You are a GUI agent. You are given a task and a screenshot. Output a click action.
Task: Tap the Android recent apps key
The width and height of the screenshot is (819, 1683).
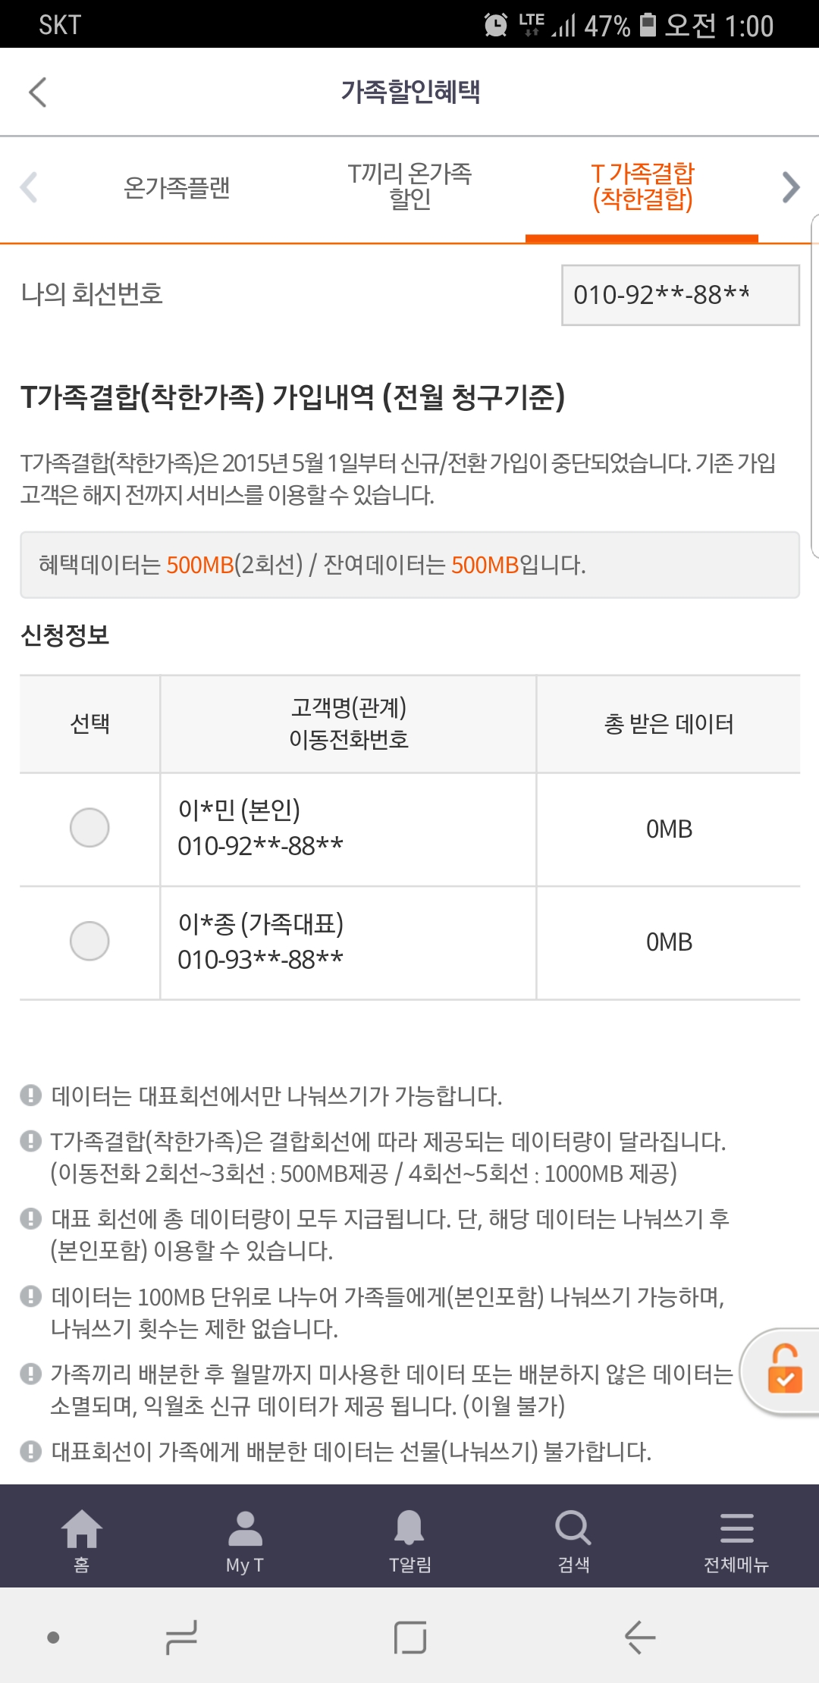(x=182, y=1638)
